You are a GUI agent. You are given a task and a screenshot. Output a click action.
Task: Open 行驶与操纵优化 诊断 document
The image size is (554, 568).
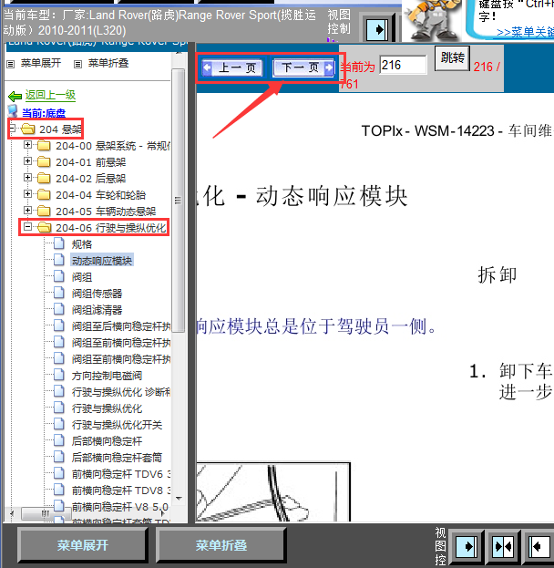coord(121,392)
